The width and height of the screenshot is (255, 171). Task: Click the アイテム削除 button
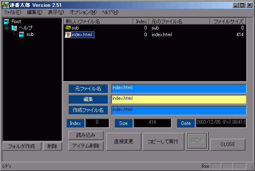(x=86, y=146)
